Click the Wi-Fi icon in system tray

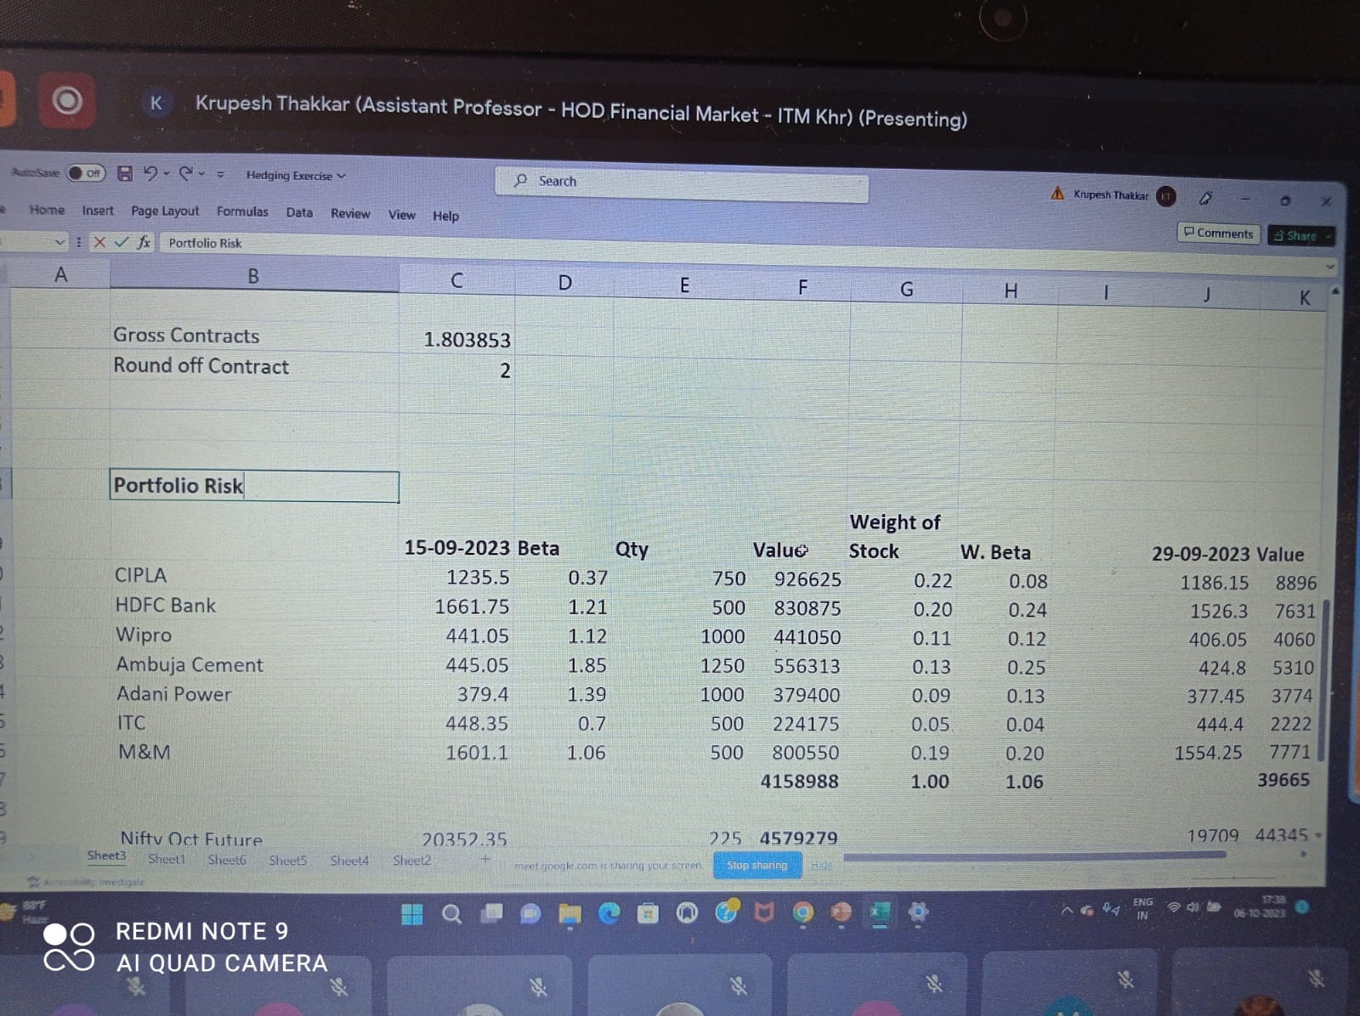(x=1174, y=907)
